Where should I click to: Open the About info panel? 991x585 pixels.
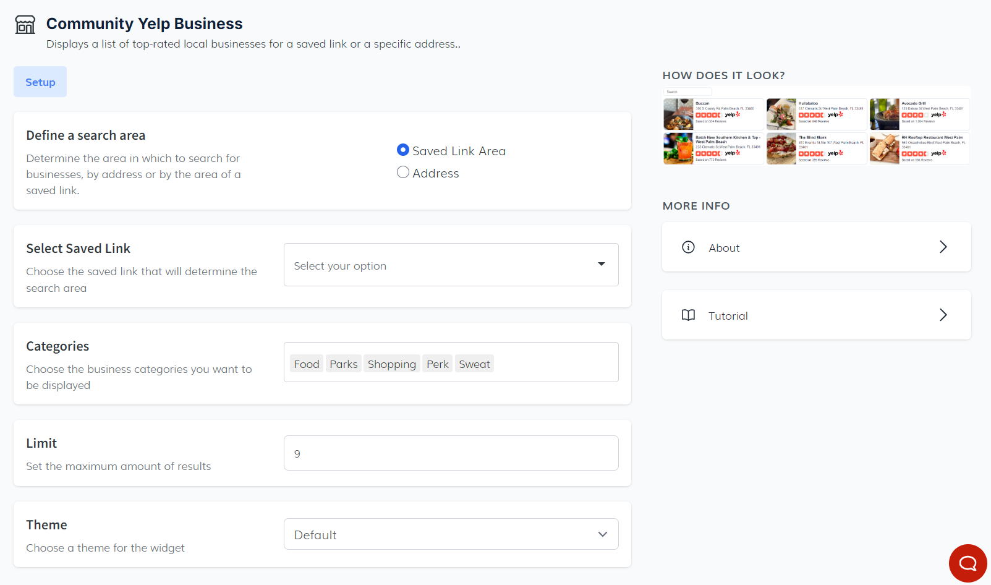pos(816,247)
